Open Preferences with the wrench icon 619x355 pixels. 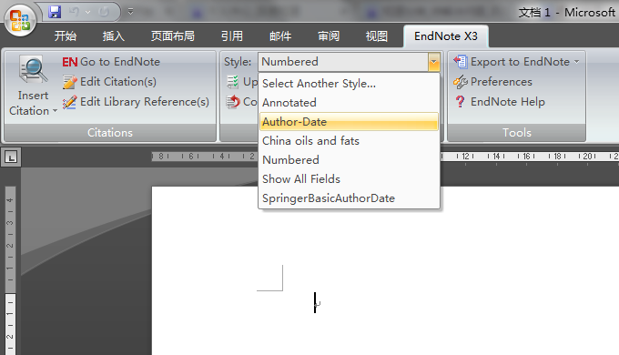(x=461, y=82)
